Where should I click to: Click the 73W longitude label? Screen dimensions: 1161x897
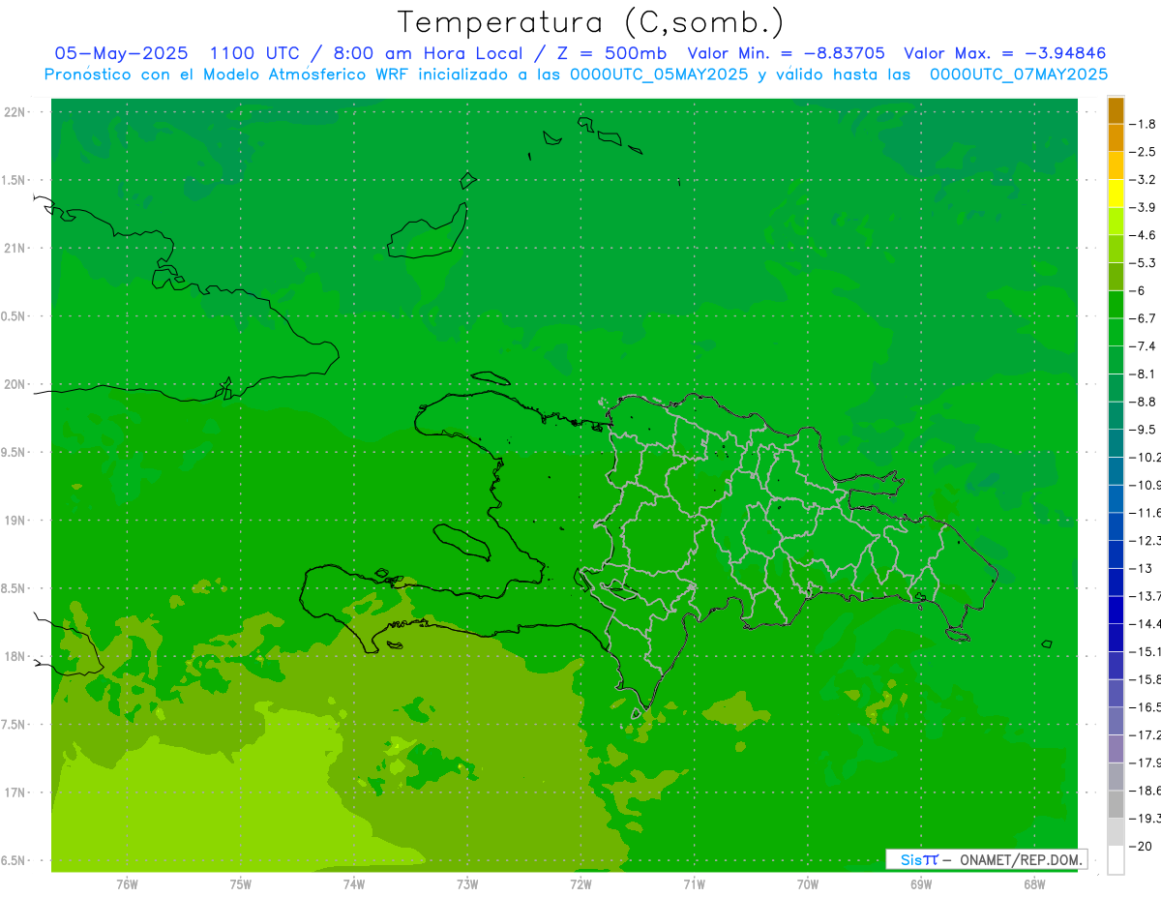click(x=467, y=884)
